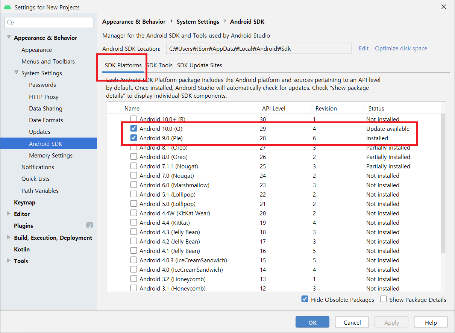Sort table by the Name column header
The width and height of the screenshot is (455, 333).
[x=189, y=108]
